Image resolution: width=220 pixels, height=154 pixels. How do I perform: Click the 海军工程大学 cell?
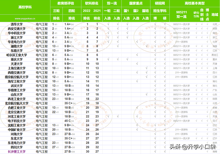16,81
